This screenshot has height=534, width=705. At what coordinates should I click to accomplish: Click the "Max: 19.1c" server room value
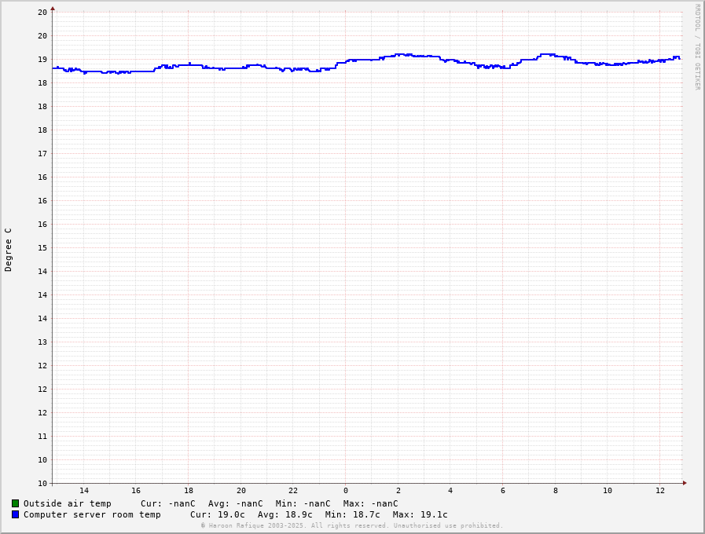click(x=420, y=514)
